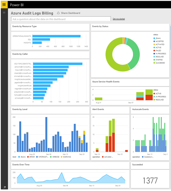Open Azure Service Health Events tile title
This screenshot has height=191, width=171.
coord(106,82)
